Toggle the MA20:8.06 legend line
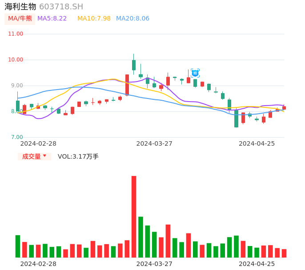 [x=132, y=19]
